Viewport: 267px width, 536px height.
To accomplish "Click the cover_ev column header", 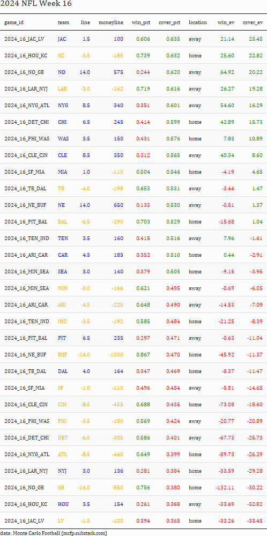I will [x=253, y=23].
